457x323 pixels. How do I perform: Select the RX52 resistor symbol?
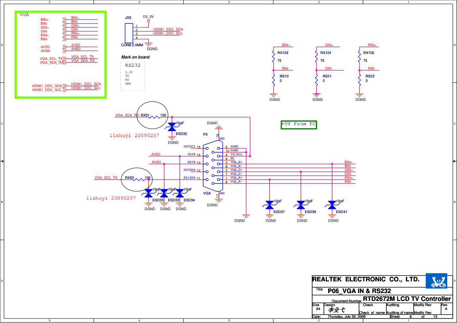(x=139, y=180)
